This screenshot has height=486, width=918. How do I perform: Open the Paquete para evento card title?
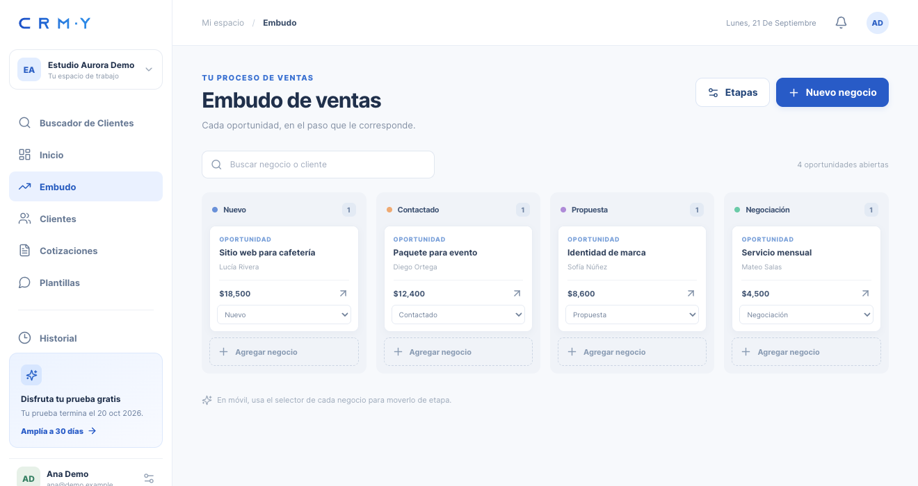[x=435, y=253]
